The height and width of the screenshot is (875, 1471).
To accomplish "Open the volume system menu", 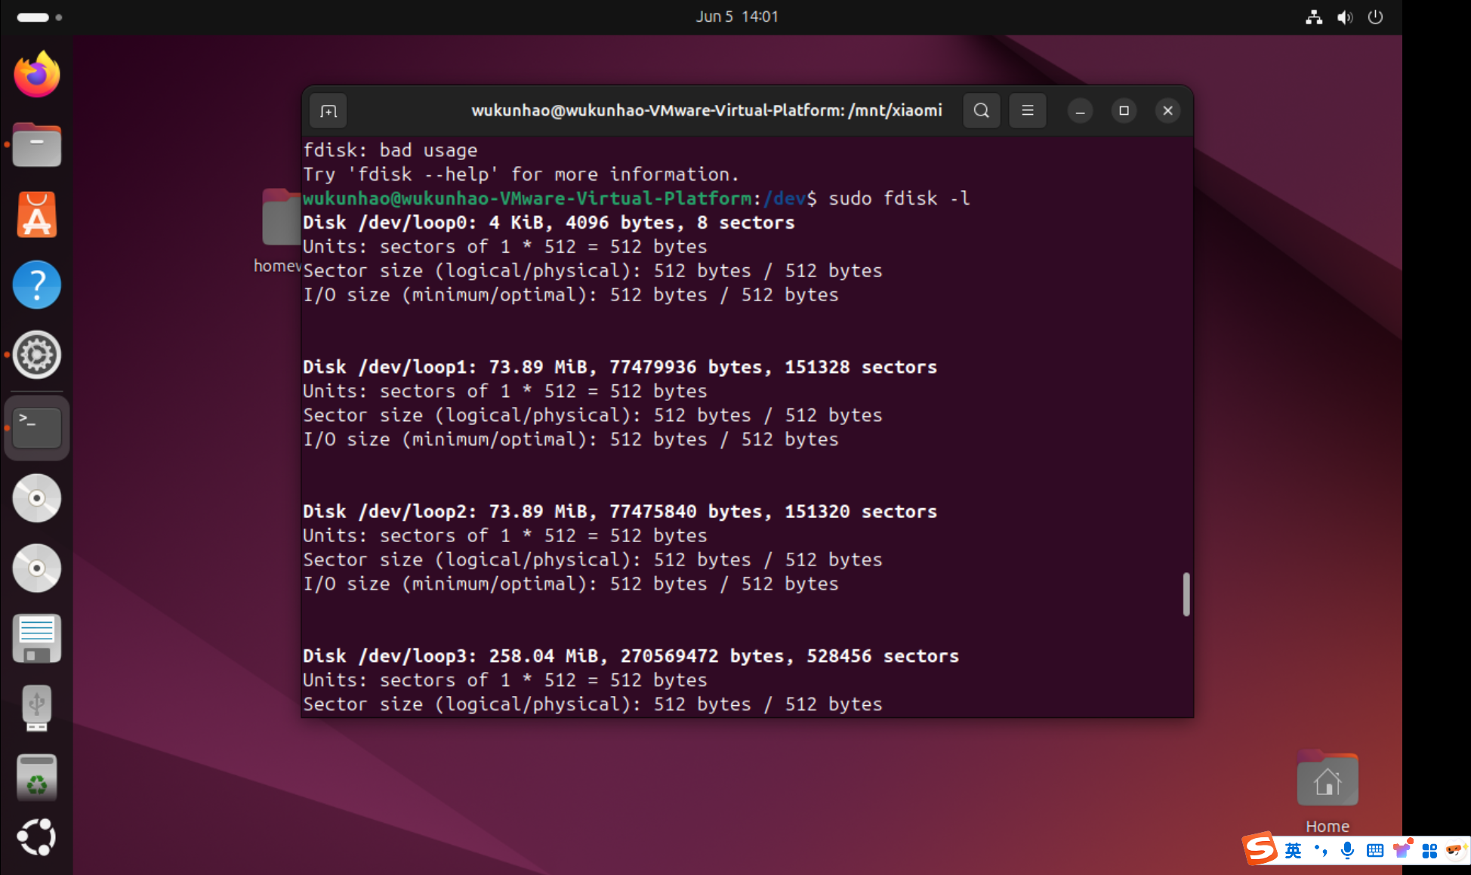I will click(1344, 17).
